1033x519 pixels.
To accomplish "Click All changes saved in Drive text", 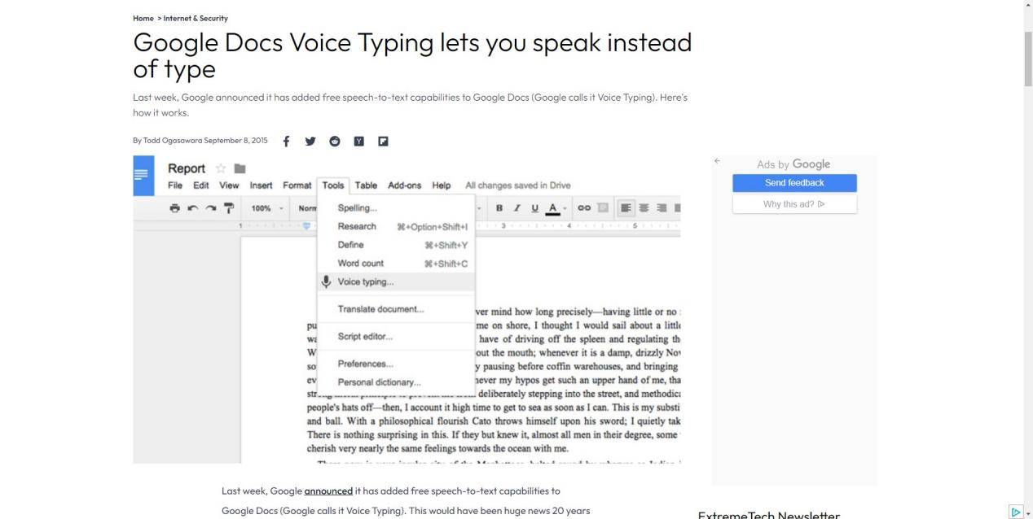I will pos(518,185).
